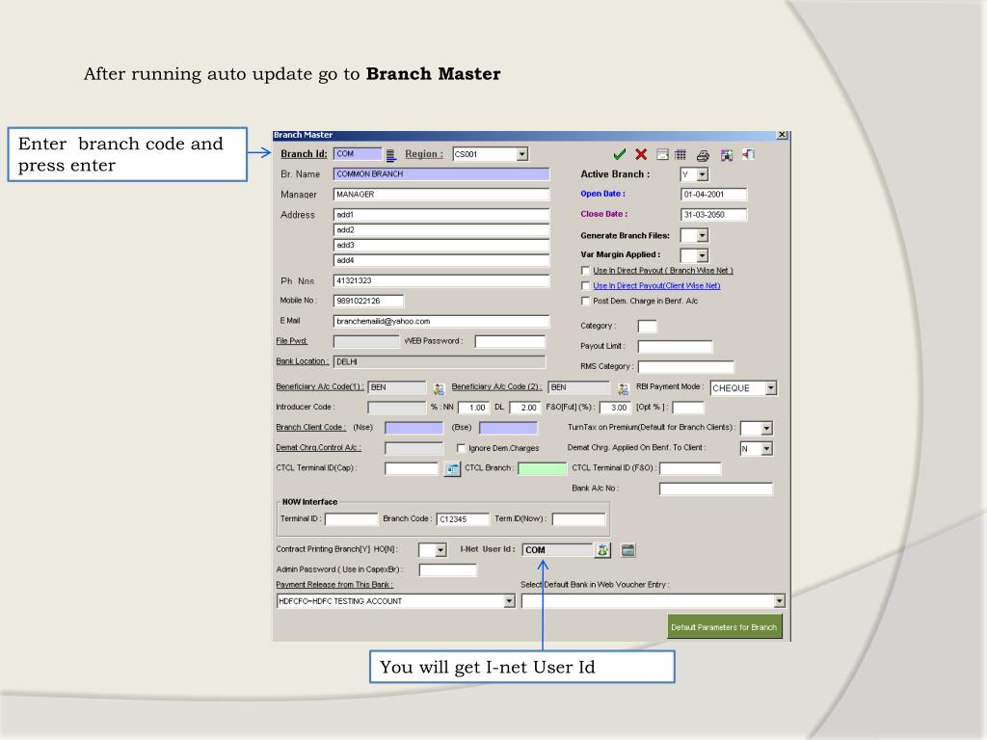Screen dimensions: 987x740
Task: Click the printer icon
Action: (703, 155)
